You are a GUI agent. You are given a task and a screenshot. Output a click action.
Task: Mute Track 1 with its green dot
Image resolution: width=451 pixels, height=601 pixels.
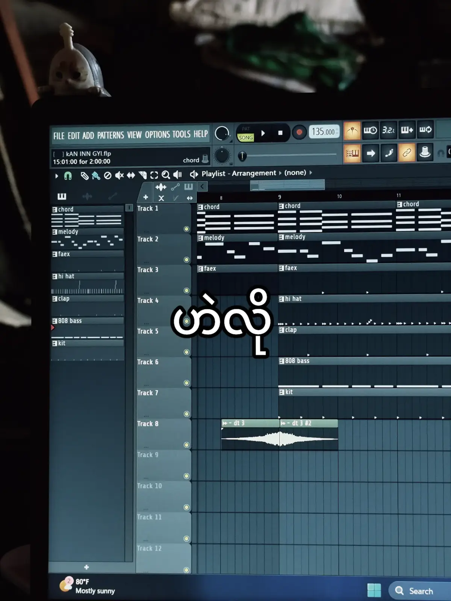186,229
